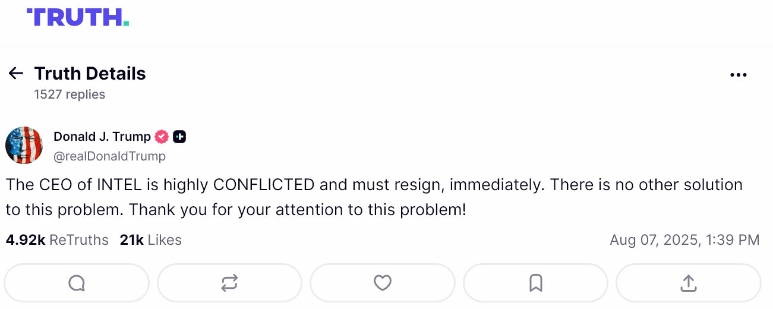Click the red verified badge

(x=162, y=137)
